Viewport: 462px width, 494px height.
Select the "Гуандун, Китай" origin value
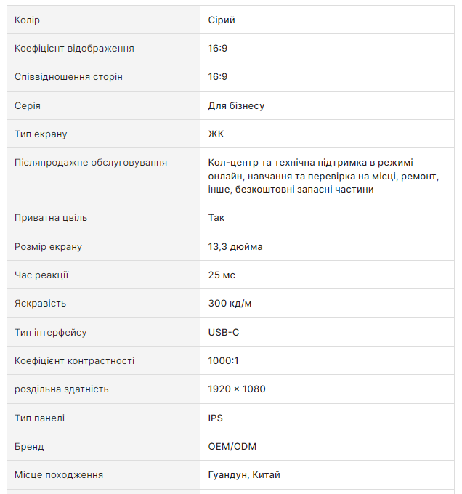(x=244, y=474)
